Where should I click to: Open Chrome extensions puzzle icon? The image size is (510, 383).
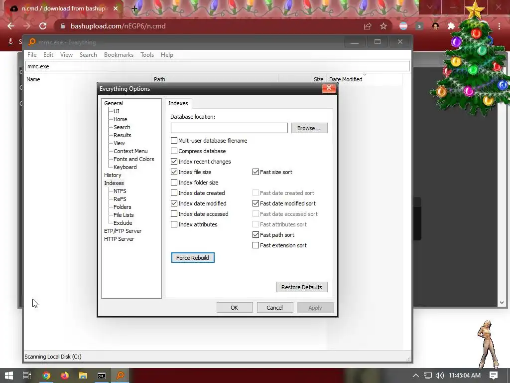click(x=451, y=26)
